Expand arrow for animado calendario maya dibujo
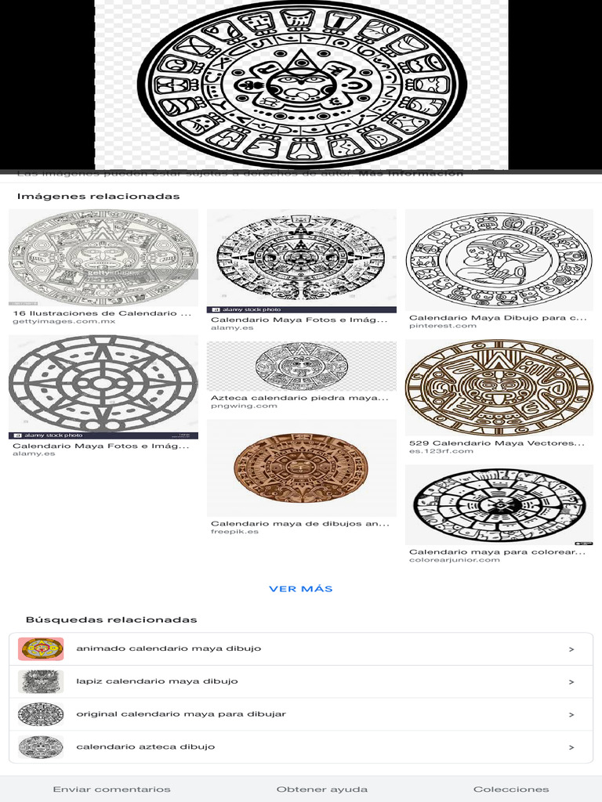The width and height of the screenshot is (602, 802). (x=571, y=649)
